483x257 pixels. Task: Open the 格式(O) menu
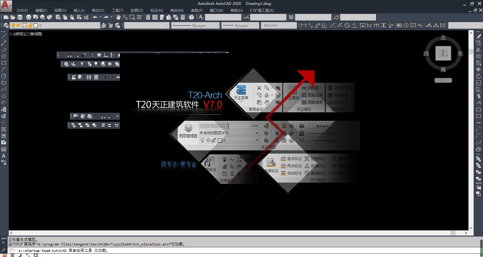pyautogui.click(x=98, y=10)
